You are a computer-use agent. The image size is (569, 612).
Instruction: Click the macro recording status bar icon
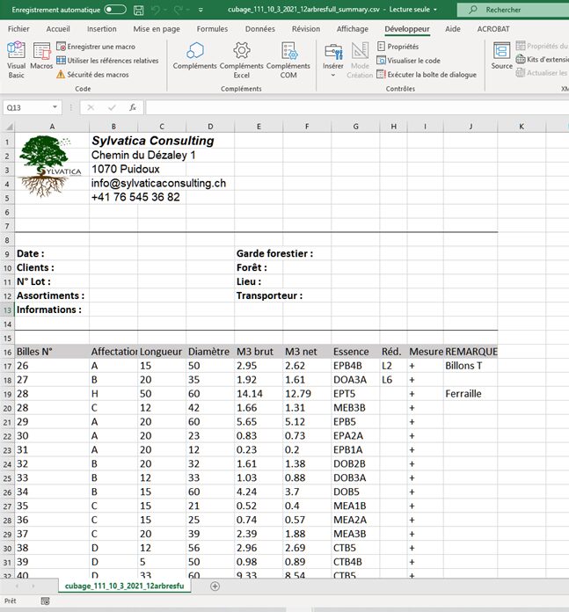[45, 601]
